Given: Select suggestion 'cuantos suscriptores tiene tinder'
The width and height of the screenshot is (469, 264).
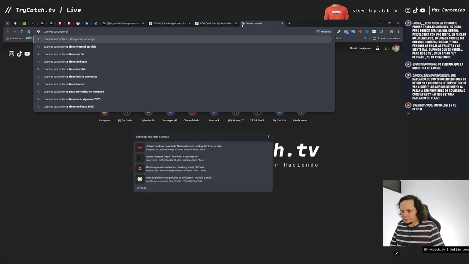Looking at the screenshot, I should click(x=182, y=84).
